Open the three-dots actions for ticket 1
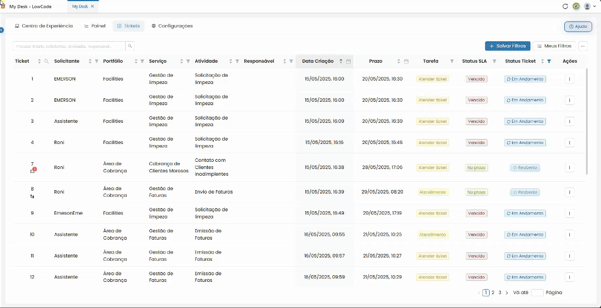The height and width of the screenshot is (308, 601). pos(570,79)
